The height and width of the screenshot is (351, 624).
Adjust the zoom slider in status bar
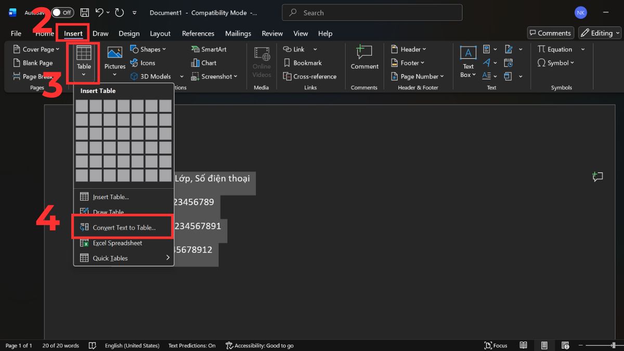pos(614,345)
